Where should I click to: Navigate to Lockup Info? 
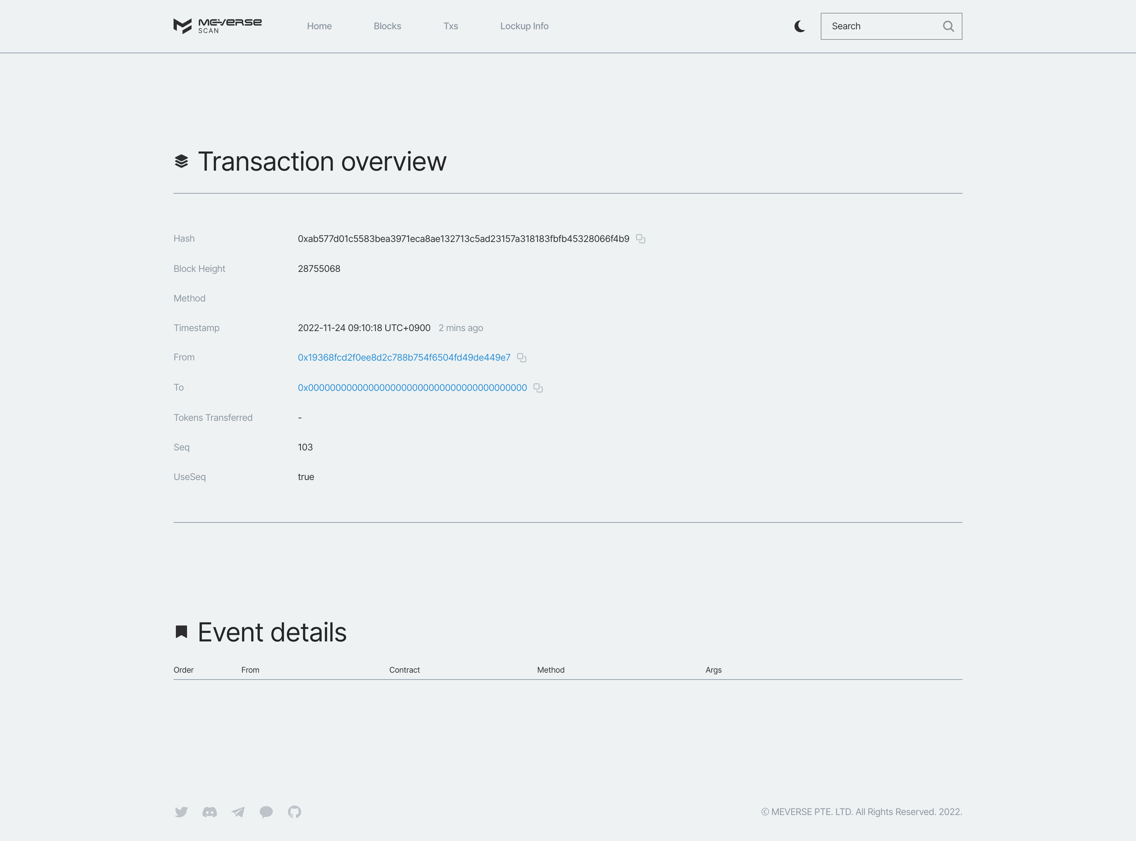click(524, 27)
